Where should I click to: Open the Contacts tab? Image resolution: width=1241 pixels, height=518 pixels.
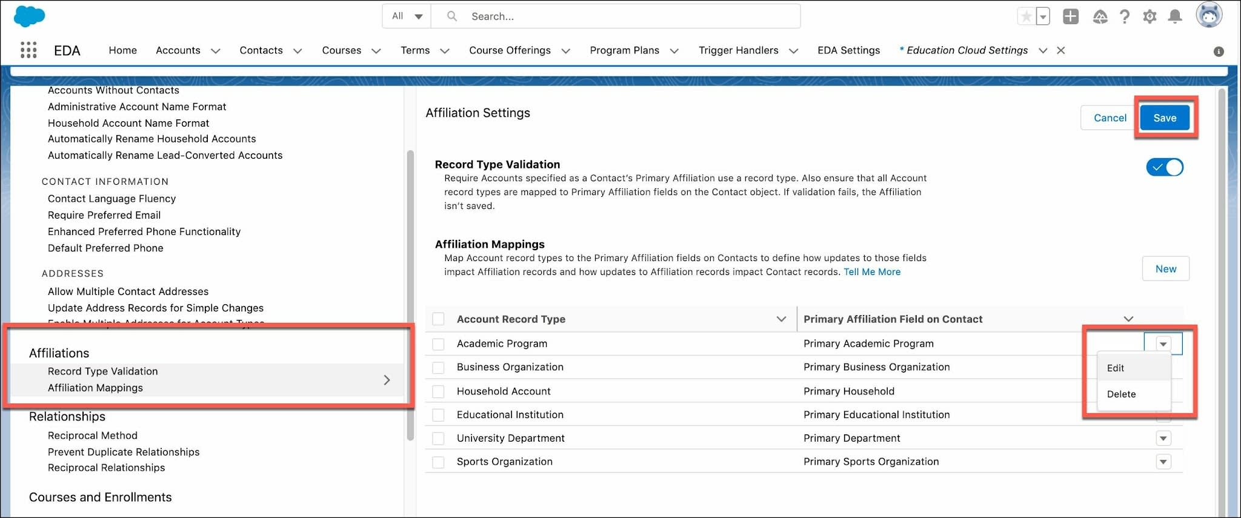pyautogui.click(x=261, y=50)
